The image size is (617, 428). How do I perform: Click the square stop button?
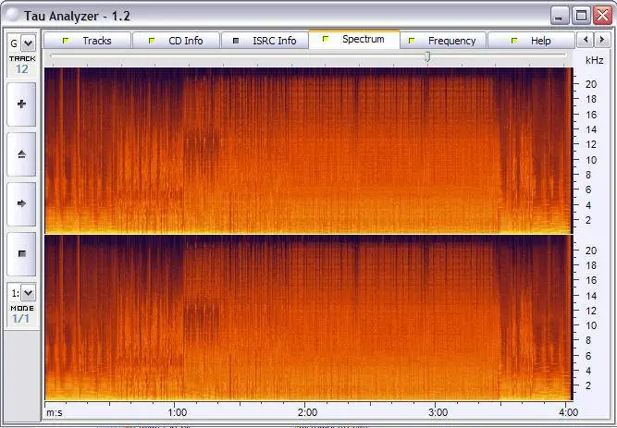coord(21,253)
